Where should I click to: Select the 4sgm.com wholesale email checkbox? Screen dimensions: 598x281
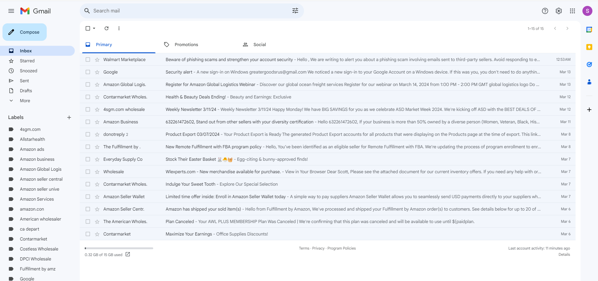point(88,109)
